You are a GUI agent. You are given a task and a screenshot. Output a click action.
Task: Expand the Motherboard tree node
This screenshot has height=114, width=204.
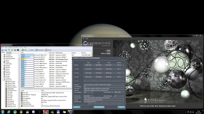pos(3,56)
